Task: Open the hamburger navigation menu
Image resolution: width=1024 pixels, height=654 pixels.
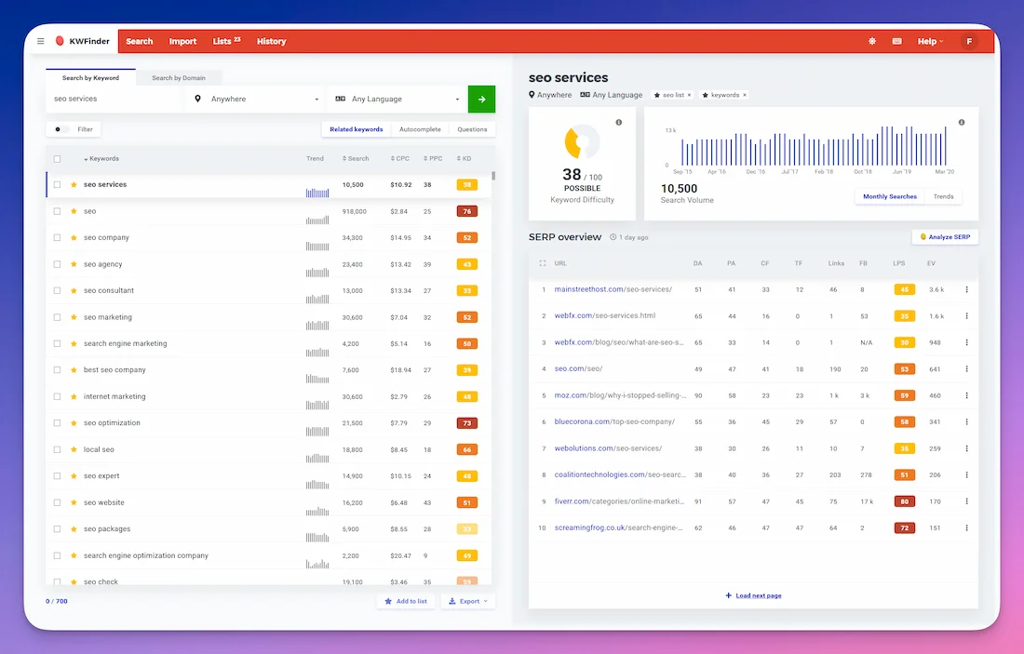Action: [40, 41]
